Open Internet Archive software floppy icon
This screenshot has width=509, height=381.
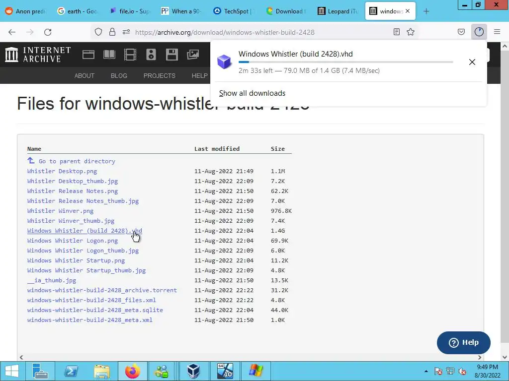pos(171,55)
